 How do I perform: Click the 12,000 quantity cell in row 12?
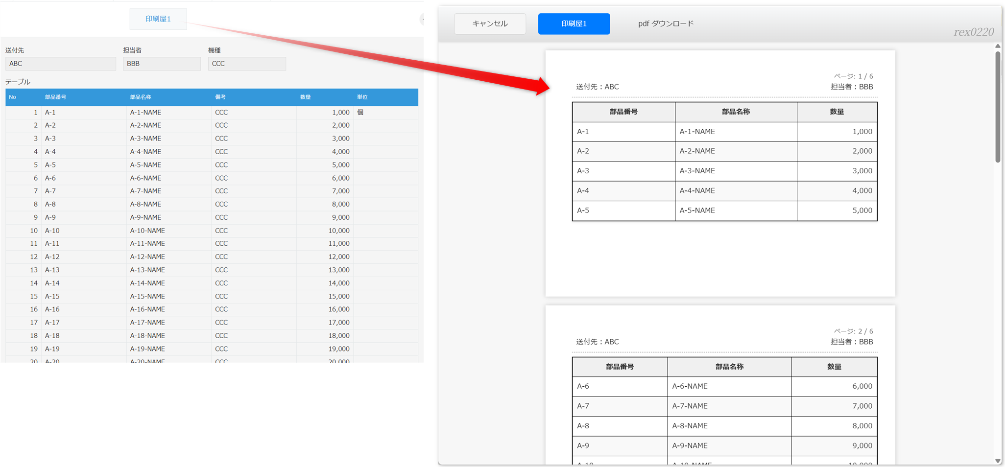pyautogui.click(x=338, y=257)
